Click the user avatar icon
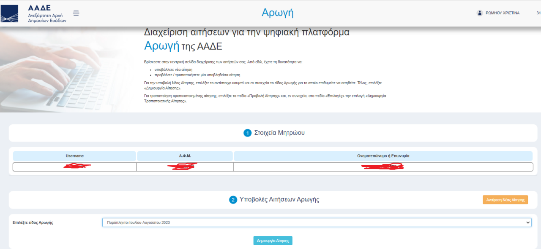Image resolution: width=541 pixels, height=249 pixels. [480, 13]
